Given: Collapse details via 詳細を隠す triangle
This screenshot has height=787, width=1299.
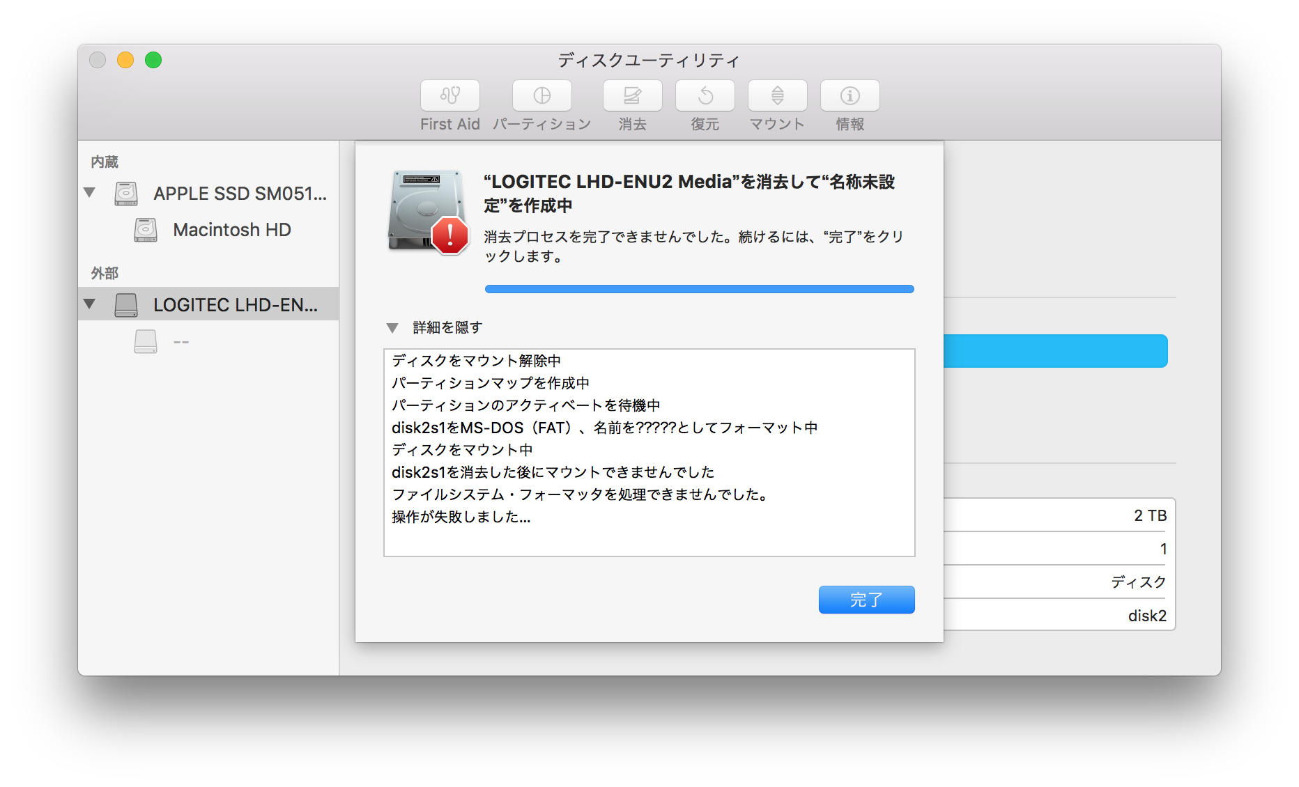Looking at the screenshot, I should tap(392, 327).
